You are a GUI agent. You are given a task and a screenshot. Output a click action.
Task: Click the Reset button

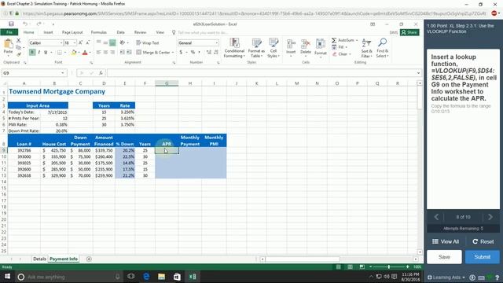pos(483,241)
